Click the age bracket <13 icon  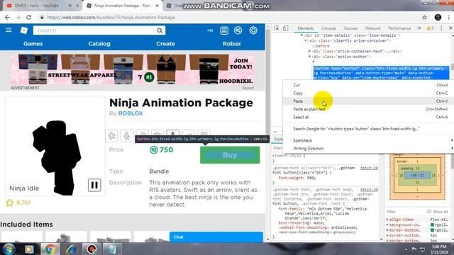[210, 30]
